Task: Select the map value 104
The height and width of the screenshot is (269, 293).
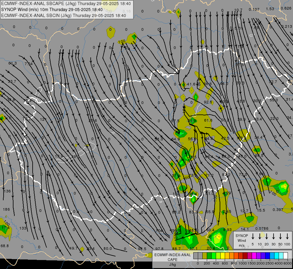Action: 159,230
